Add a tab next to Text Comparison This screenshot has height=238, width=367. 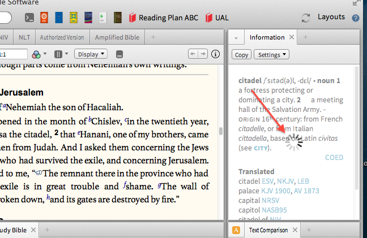309,230
